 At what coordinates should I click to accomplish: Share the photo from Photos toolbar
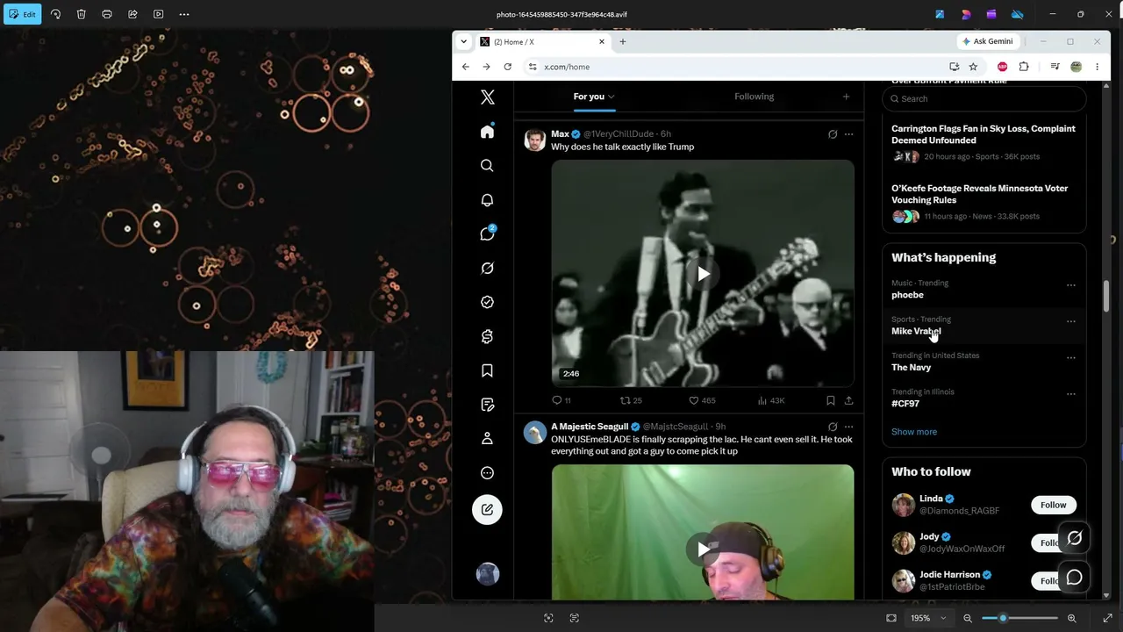pos(132,14)
